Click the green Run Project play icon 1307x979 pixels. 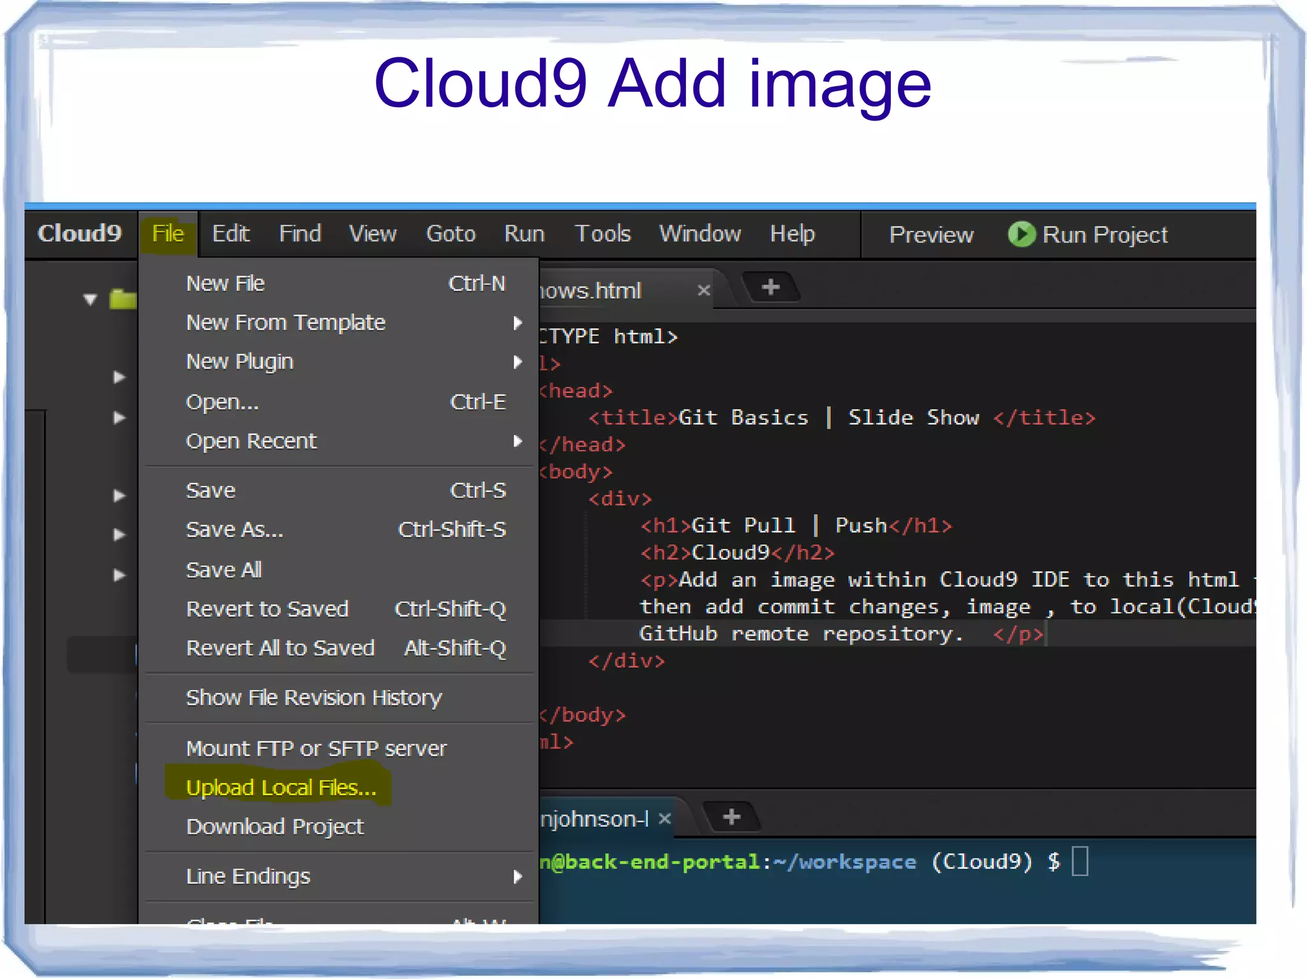[x=1021, y=234]
